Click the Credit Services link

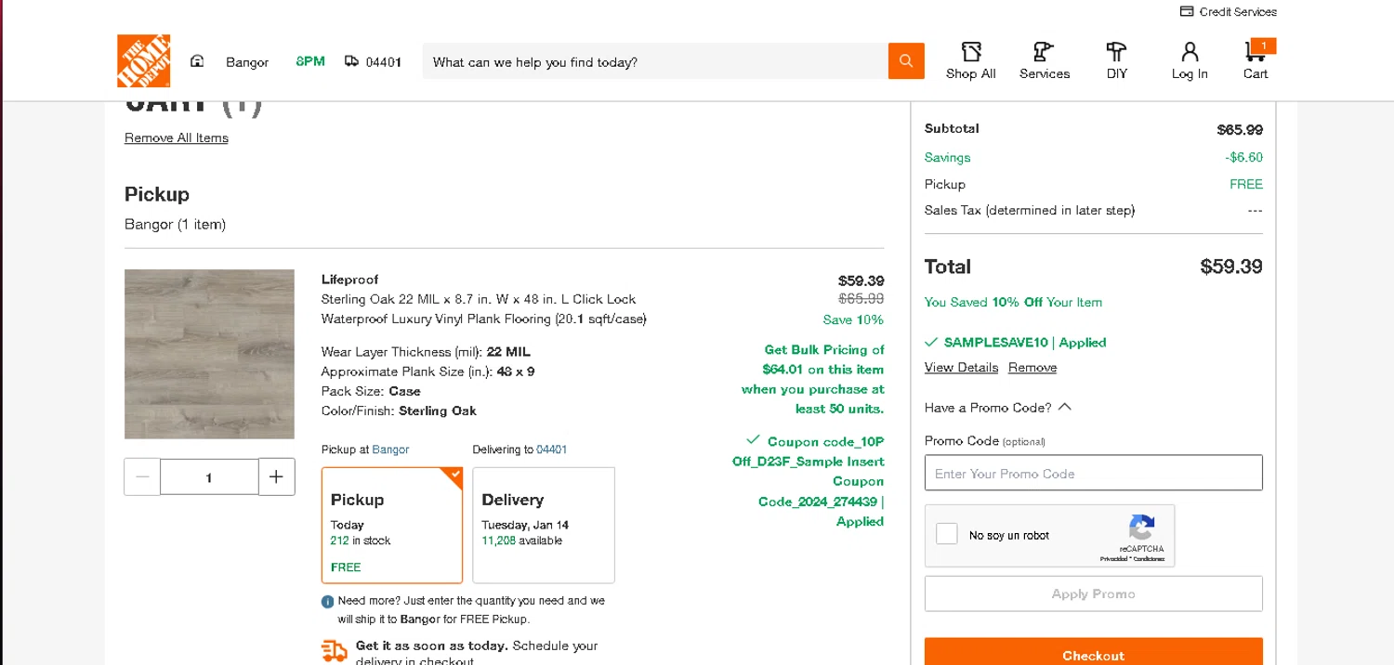pos(1229,12)
